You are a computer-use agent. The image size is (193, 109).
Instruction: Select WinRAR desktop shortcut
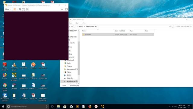tap(14, 86)
